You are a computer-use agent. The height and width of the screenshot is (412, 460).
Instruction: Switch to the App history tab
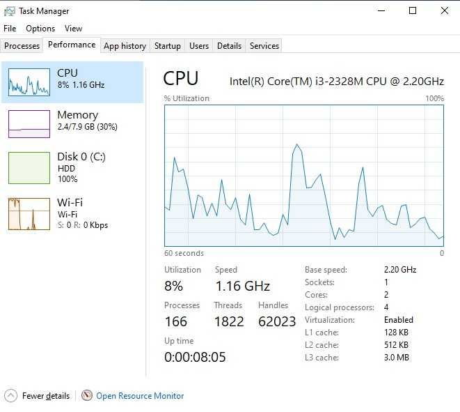125,46
